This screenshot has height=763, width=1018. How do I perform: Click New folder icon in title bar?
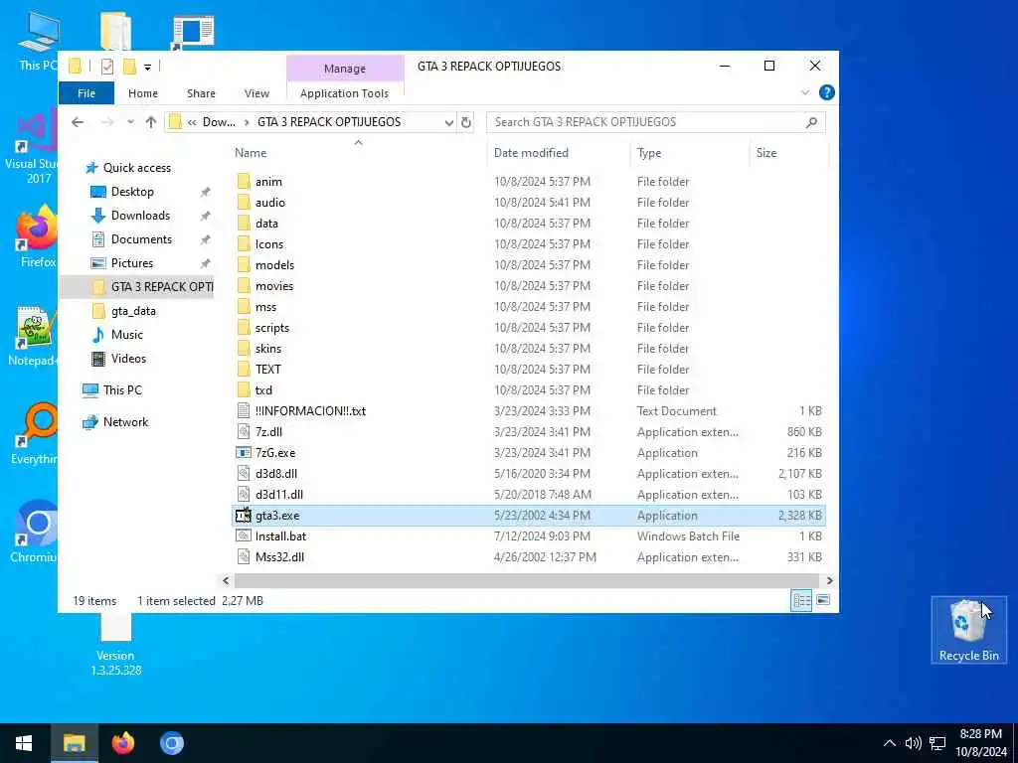[x=129, y=67]
